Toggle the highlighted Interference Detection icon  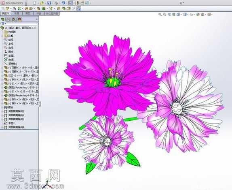(x=79, y=9)
